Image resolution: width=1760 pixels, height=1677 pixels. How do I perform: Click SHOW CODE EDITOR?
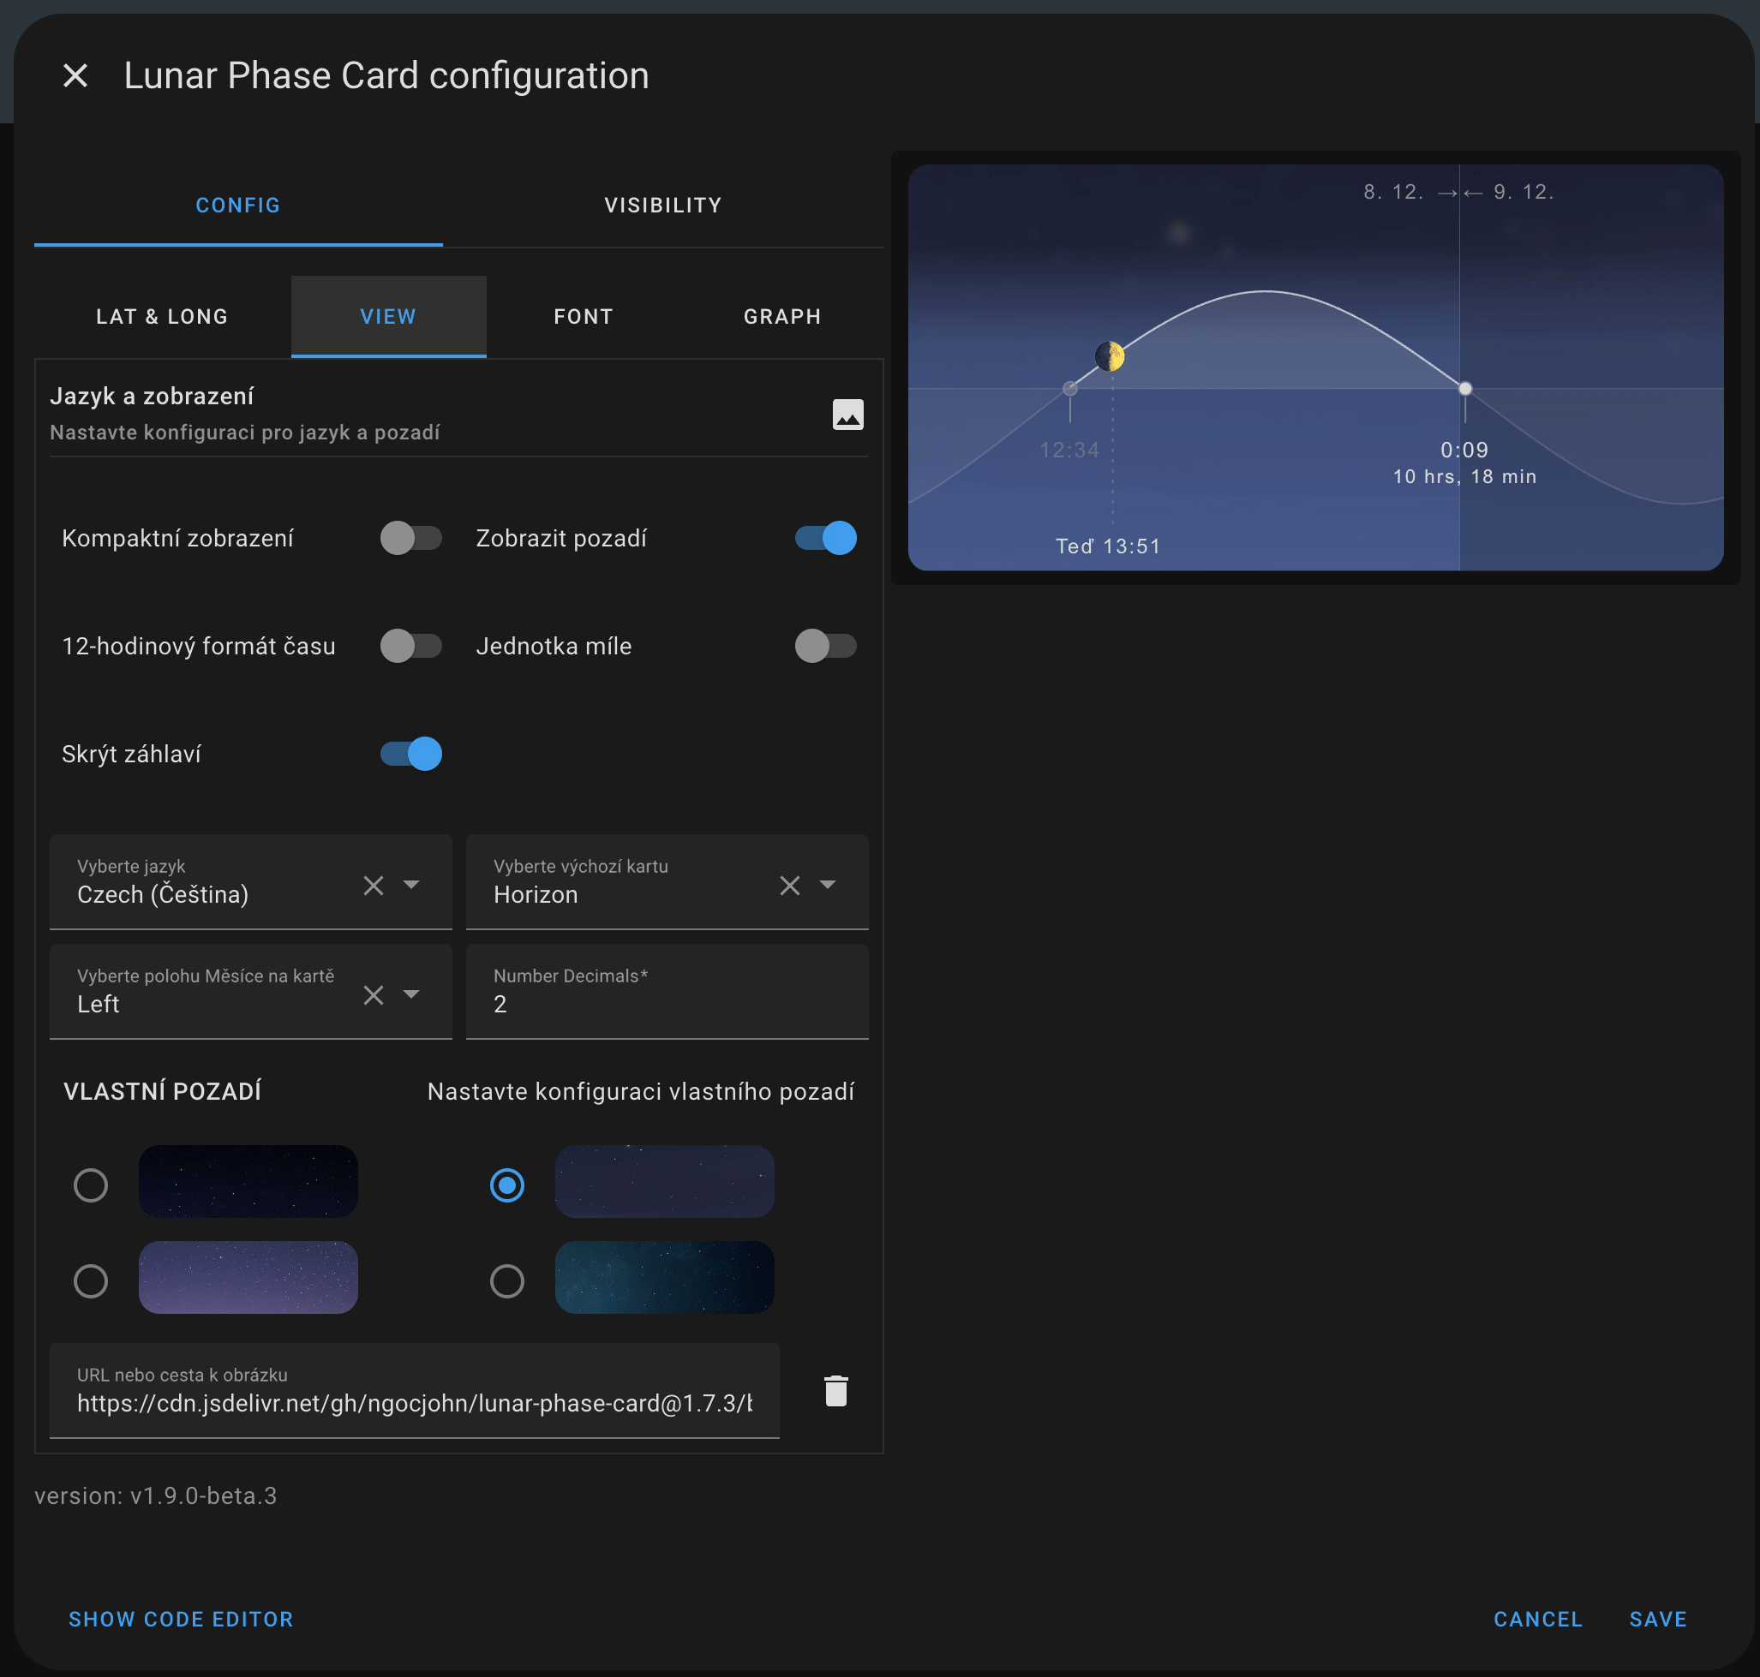(x=182, y=1619)
